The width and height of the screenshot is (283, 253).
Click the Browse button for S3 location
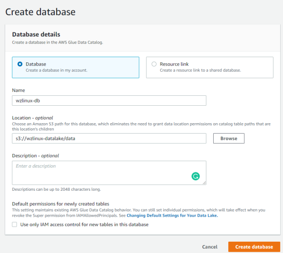point(229,138)
